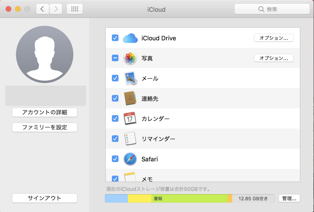Click the yellow segment of storage bar

(x=140, y=199)
